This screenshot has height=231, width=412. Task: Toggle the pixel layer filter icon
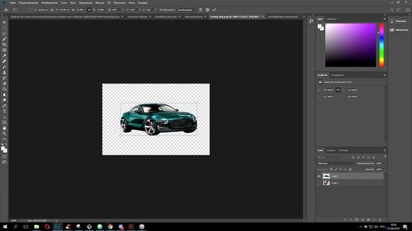coord(353,157)
